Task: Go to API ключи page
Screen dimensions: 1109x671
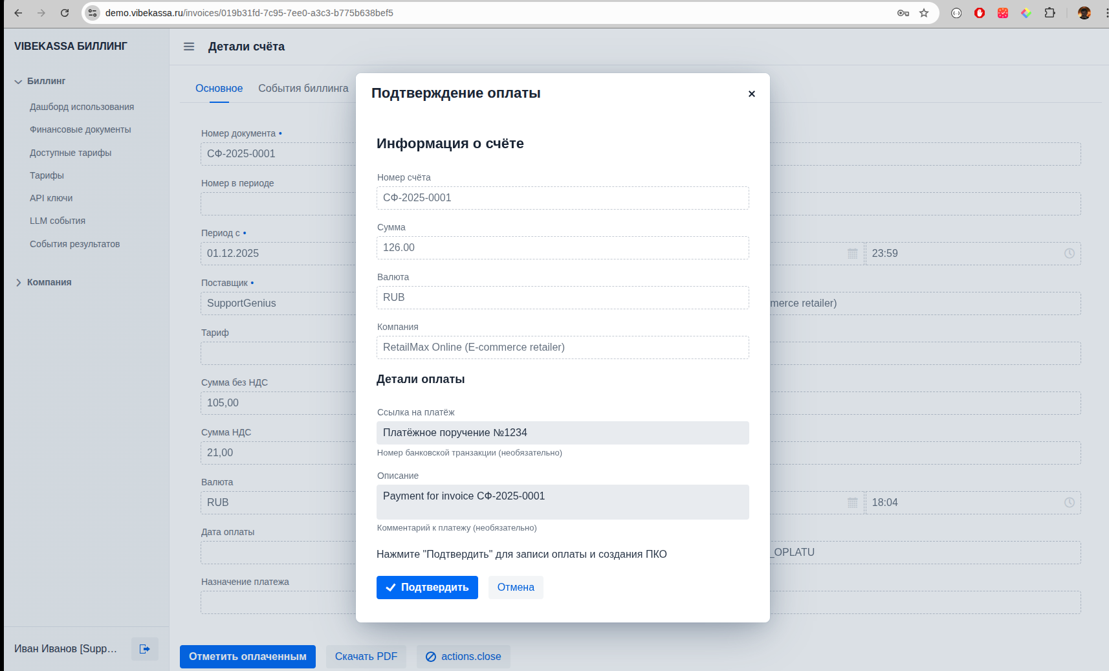Action: 51,198
